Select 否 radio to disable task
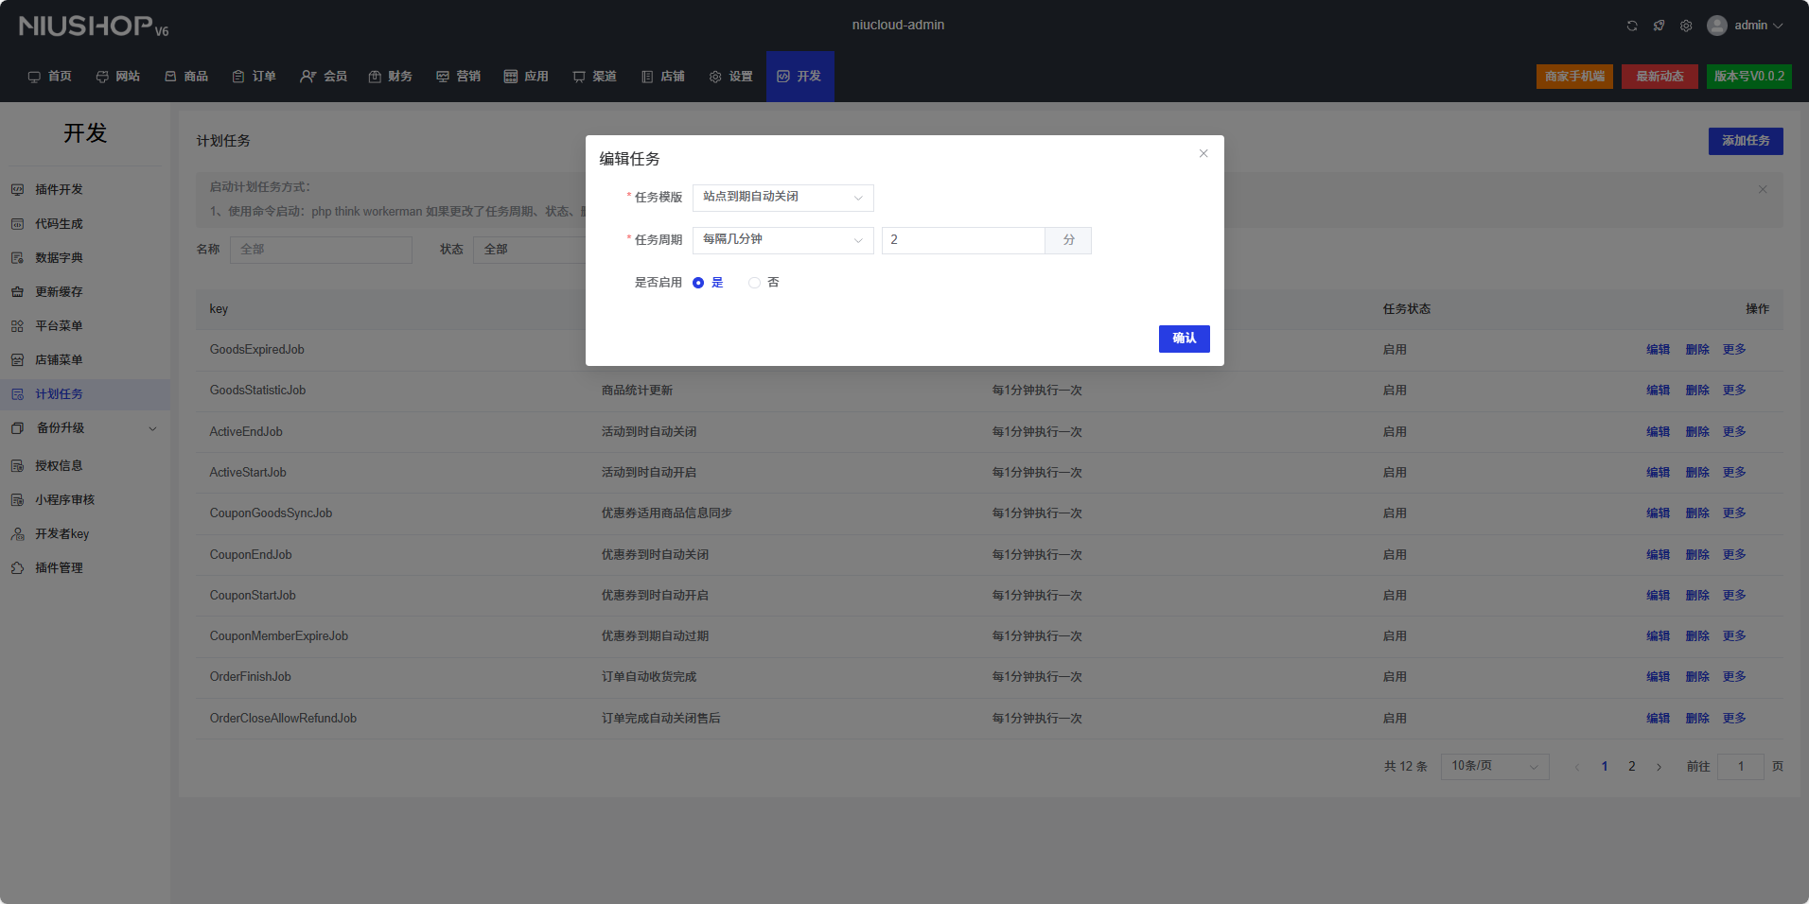The height and width of the screenshot is (904, 1809). (754, 283)
